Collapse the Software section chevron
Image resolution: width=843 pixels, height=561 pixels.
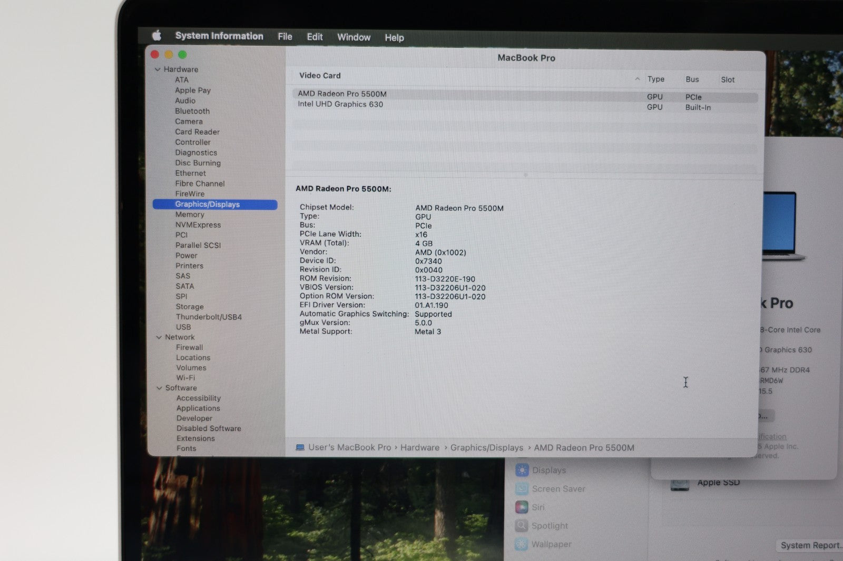(x=159, y=388)
